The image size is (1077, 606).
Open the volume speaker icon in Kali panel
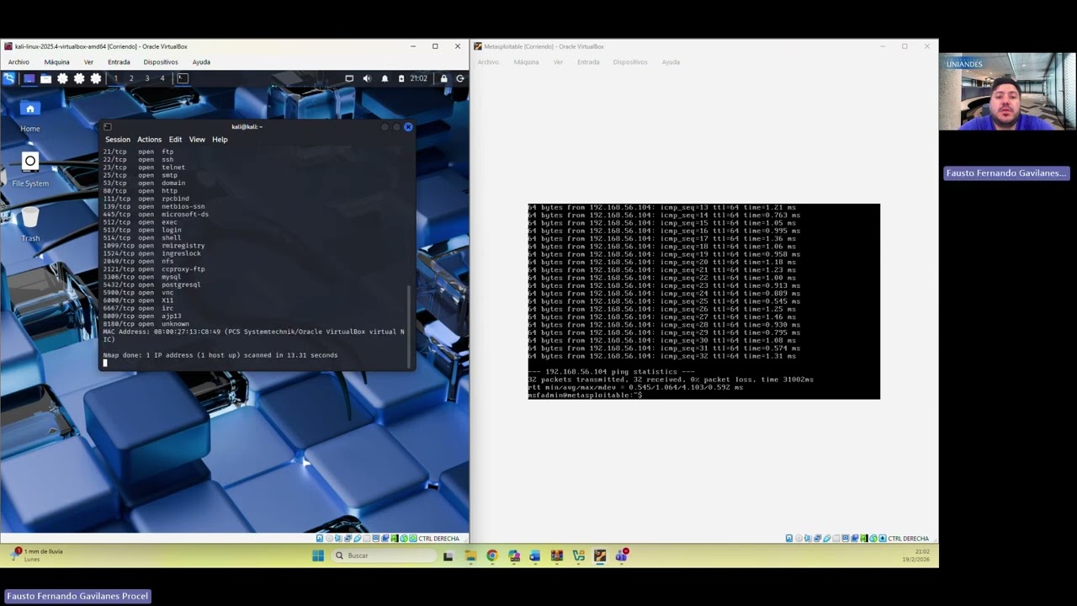coord(367,78)
